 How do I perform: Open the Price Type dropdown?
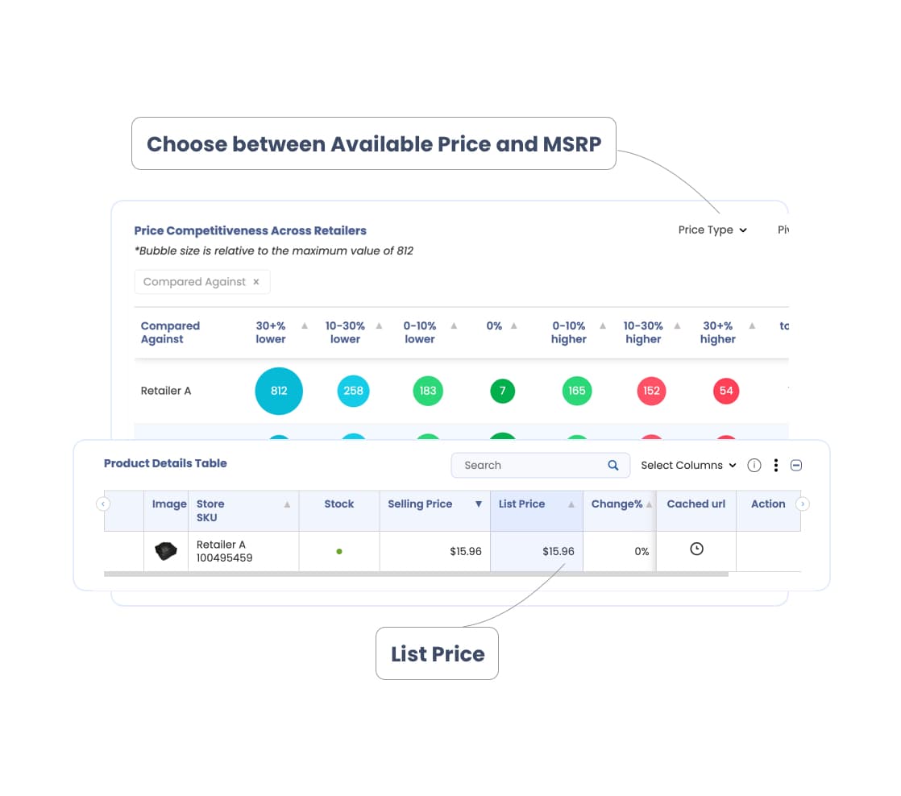[712, 230]
